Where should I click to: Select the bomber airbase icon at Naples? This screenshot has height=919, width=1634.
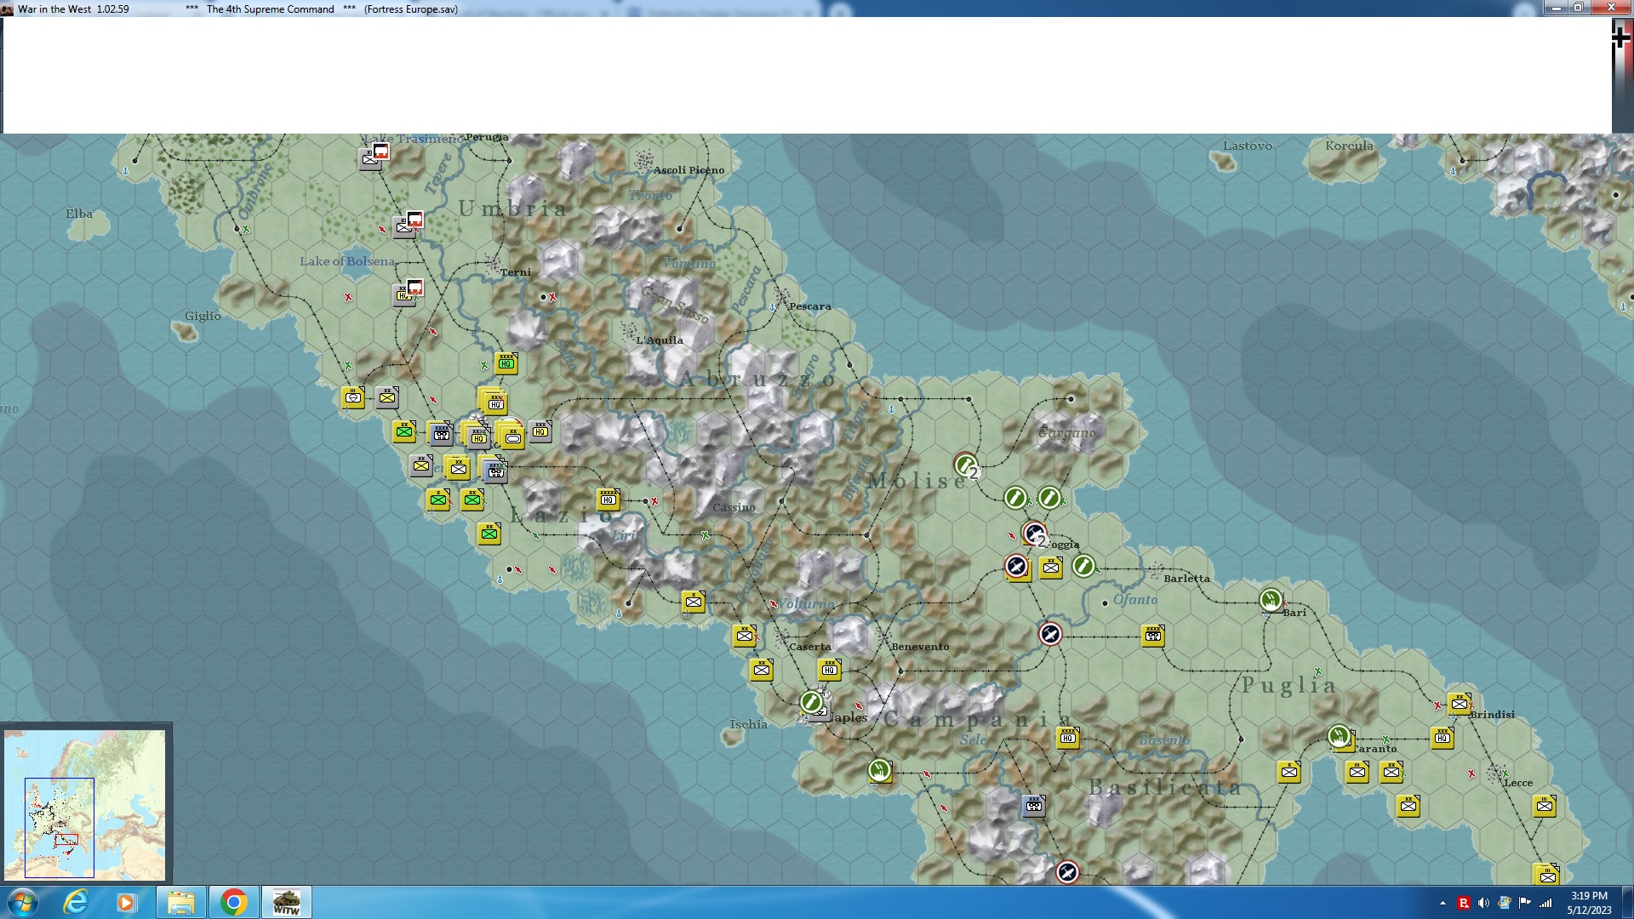point(812,702)
